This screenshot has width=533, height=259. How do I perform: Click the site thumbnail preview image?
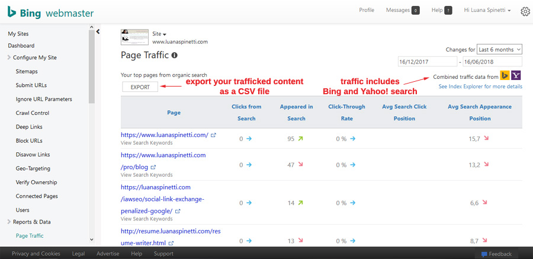coord(134,37)
